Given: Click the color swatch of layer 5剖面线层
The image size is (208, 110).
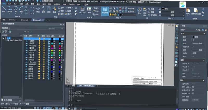Looking at the screenshot, I should pos(52,50).
